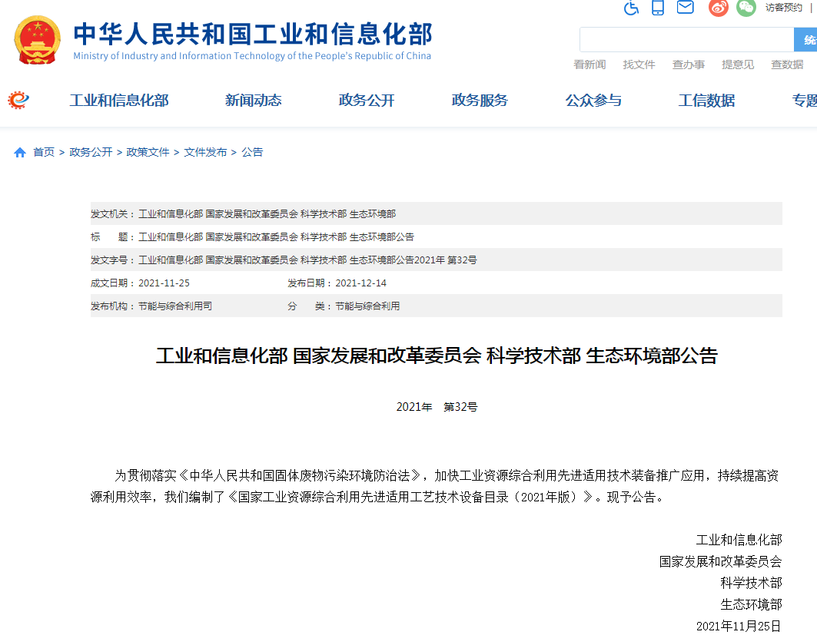The image size is (817, 635).
Task: Click 政策文件 in the breadcrumb
Action: [148, 152]
